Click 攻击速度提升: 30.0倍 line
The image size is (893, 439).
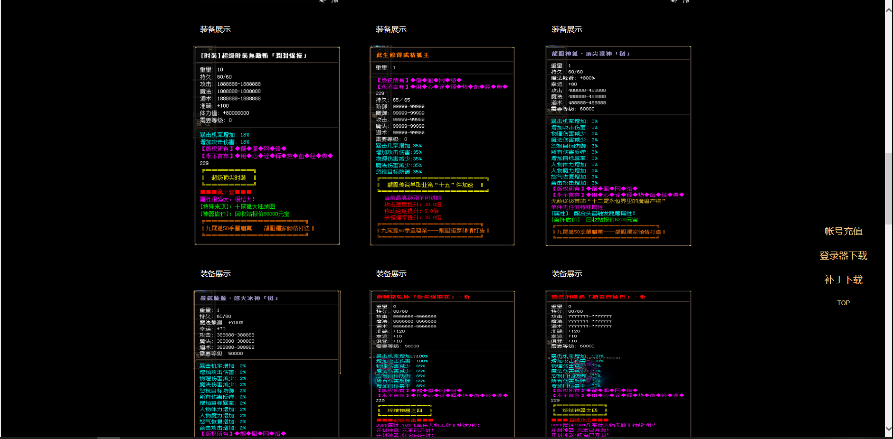tap(413, 205)
